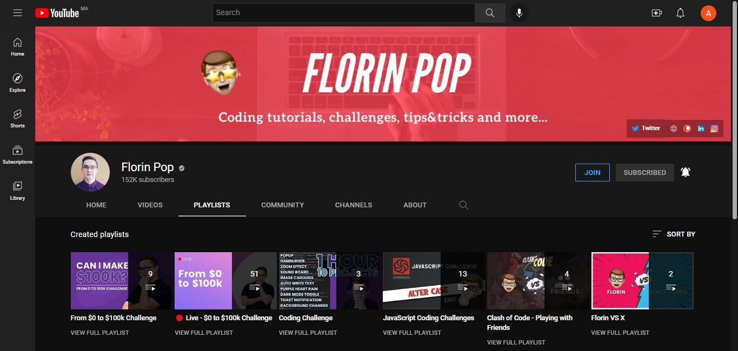Switch to the Community tab

(x=282, y=205)
